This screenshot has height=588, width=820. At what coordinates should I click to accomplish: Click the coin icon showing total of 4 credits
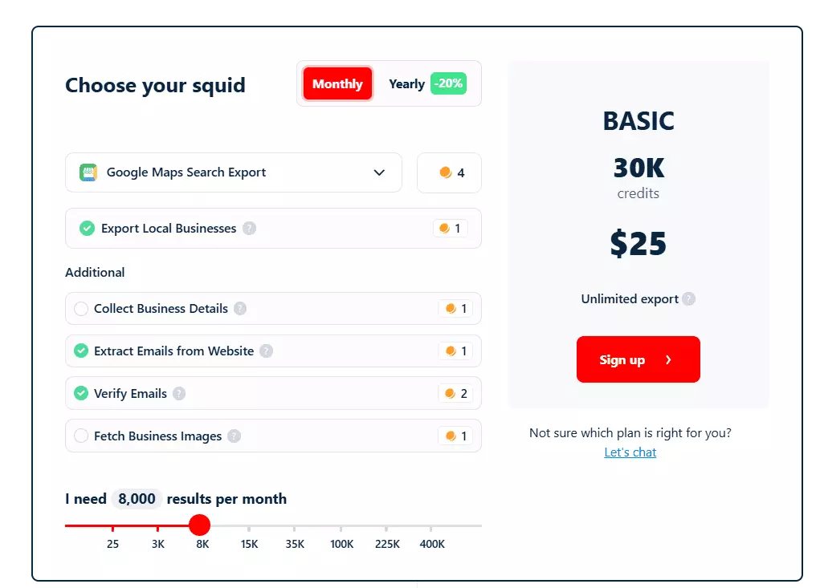point(447,172)
